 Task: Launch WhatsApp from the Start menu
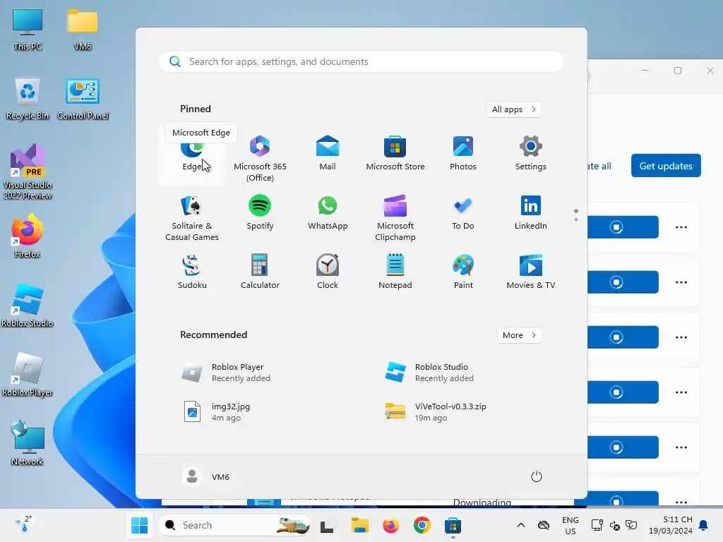(x=328, y=212)
